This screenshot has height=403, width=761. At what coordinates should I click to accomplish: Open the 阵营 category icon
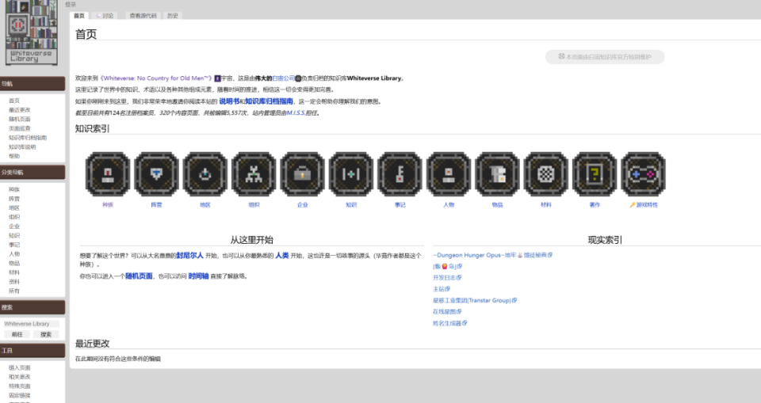tap(156, 174)
